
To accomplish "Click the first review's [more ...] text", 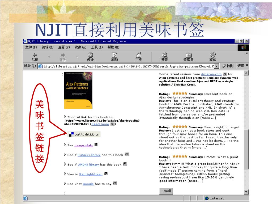I will pyautogui.click(x=208, y=118).
